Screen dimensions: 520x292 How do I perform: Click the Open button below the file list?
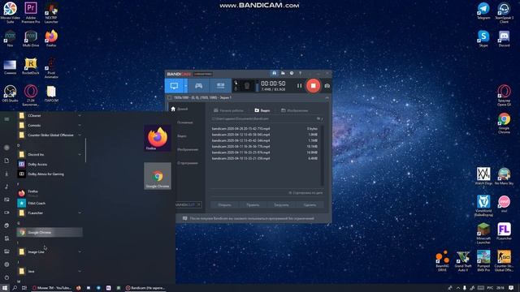click(x=224, y=205)
